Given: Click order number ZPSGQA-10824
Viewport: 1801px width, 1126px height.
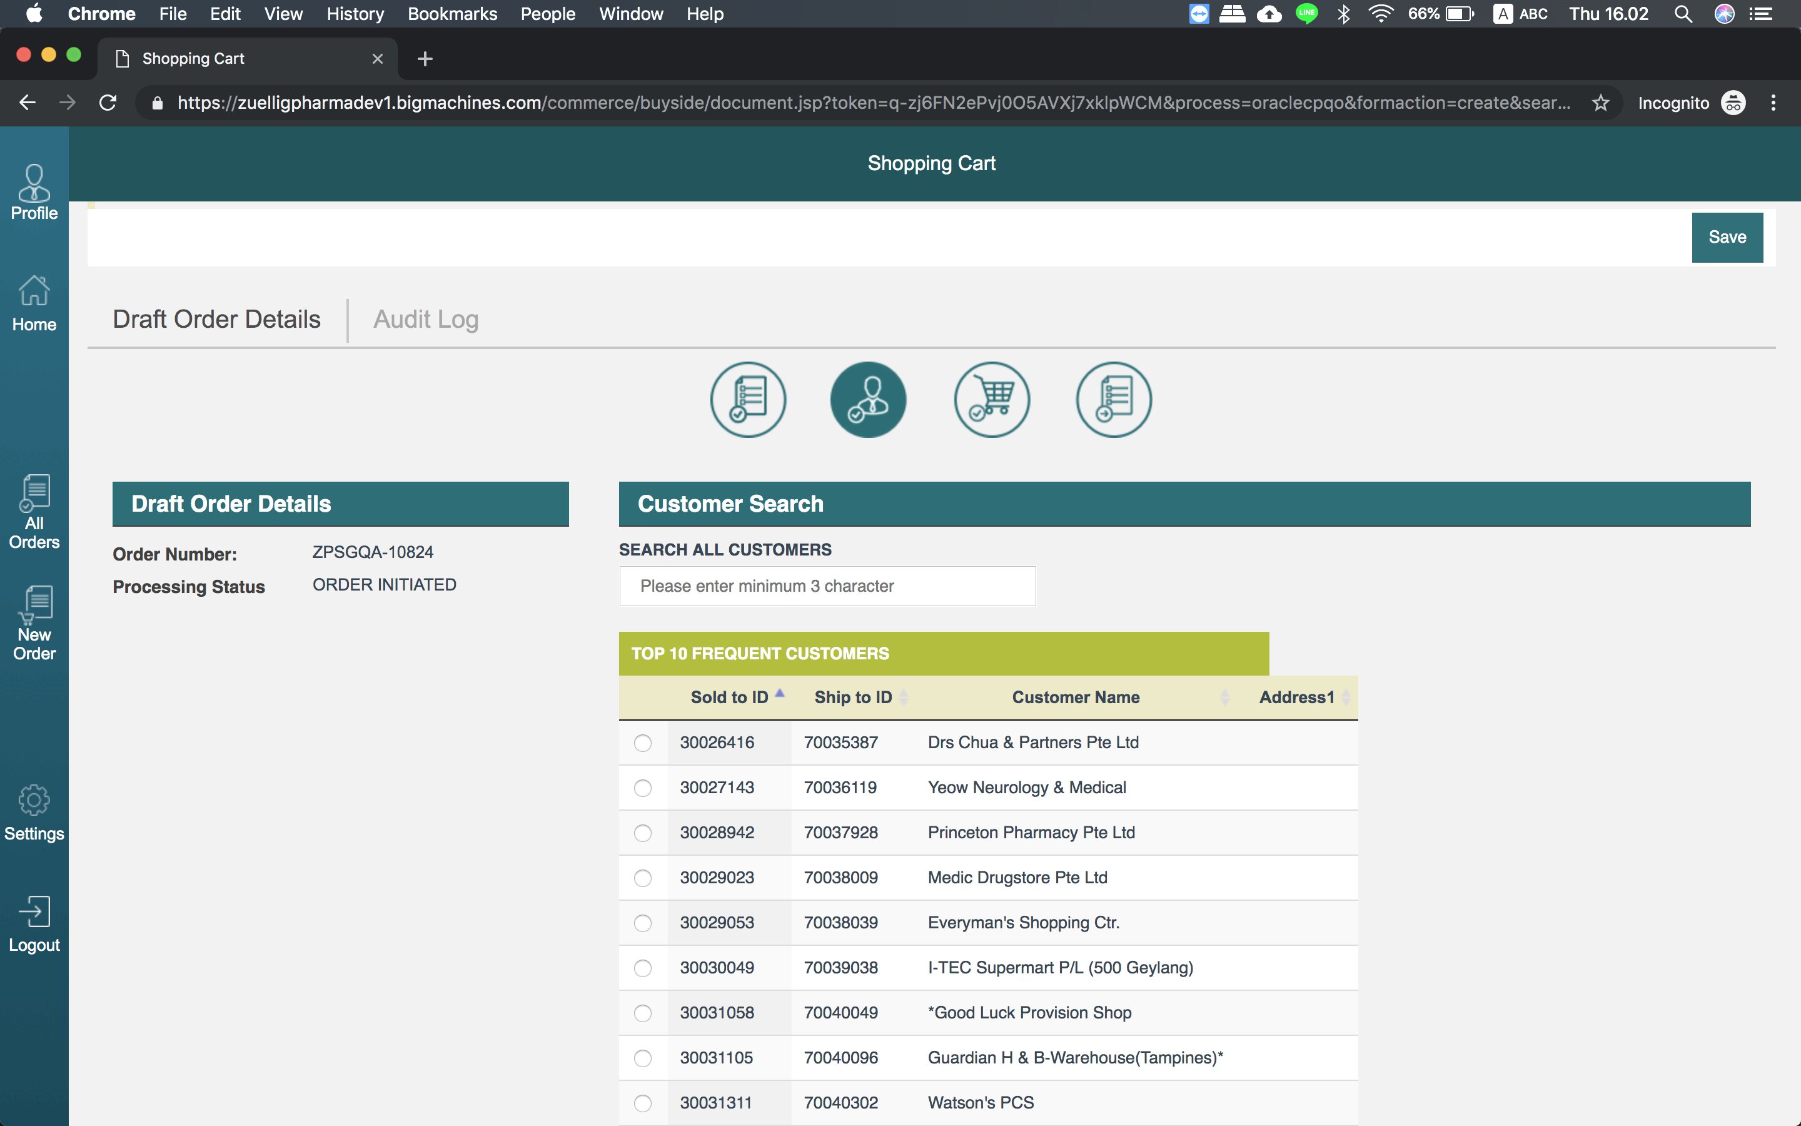Looking at the screenshot, I should point(373,552).
